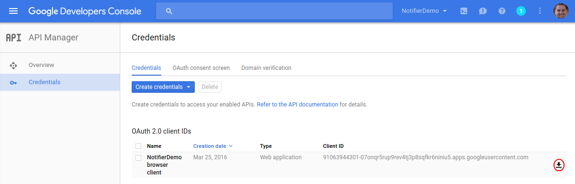The height and width of the screenshot is (184, 575).
Task: Focus the top search field
Action: (274, 11)
